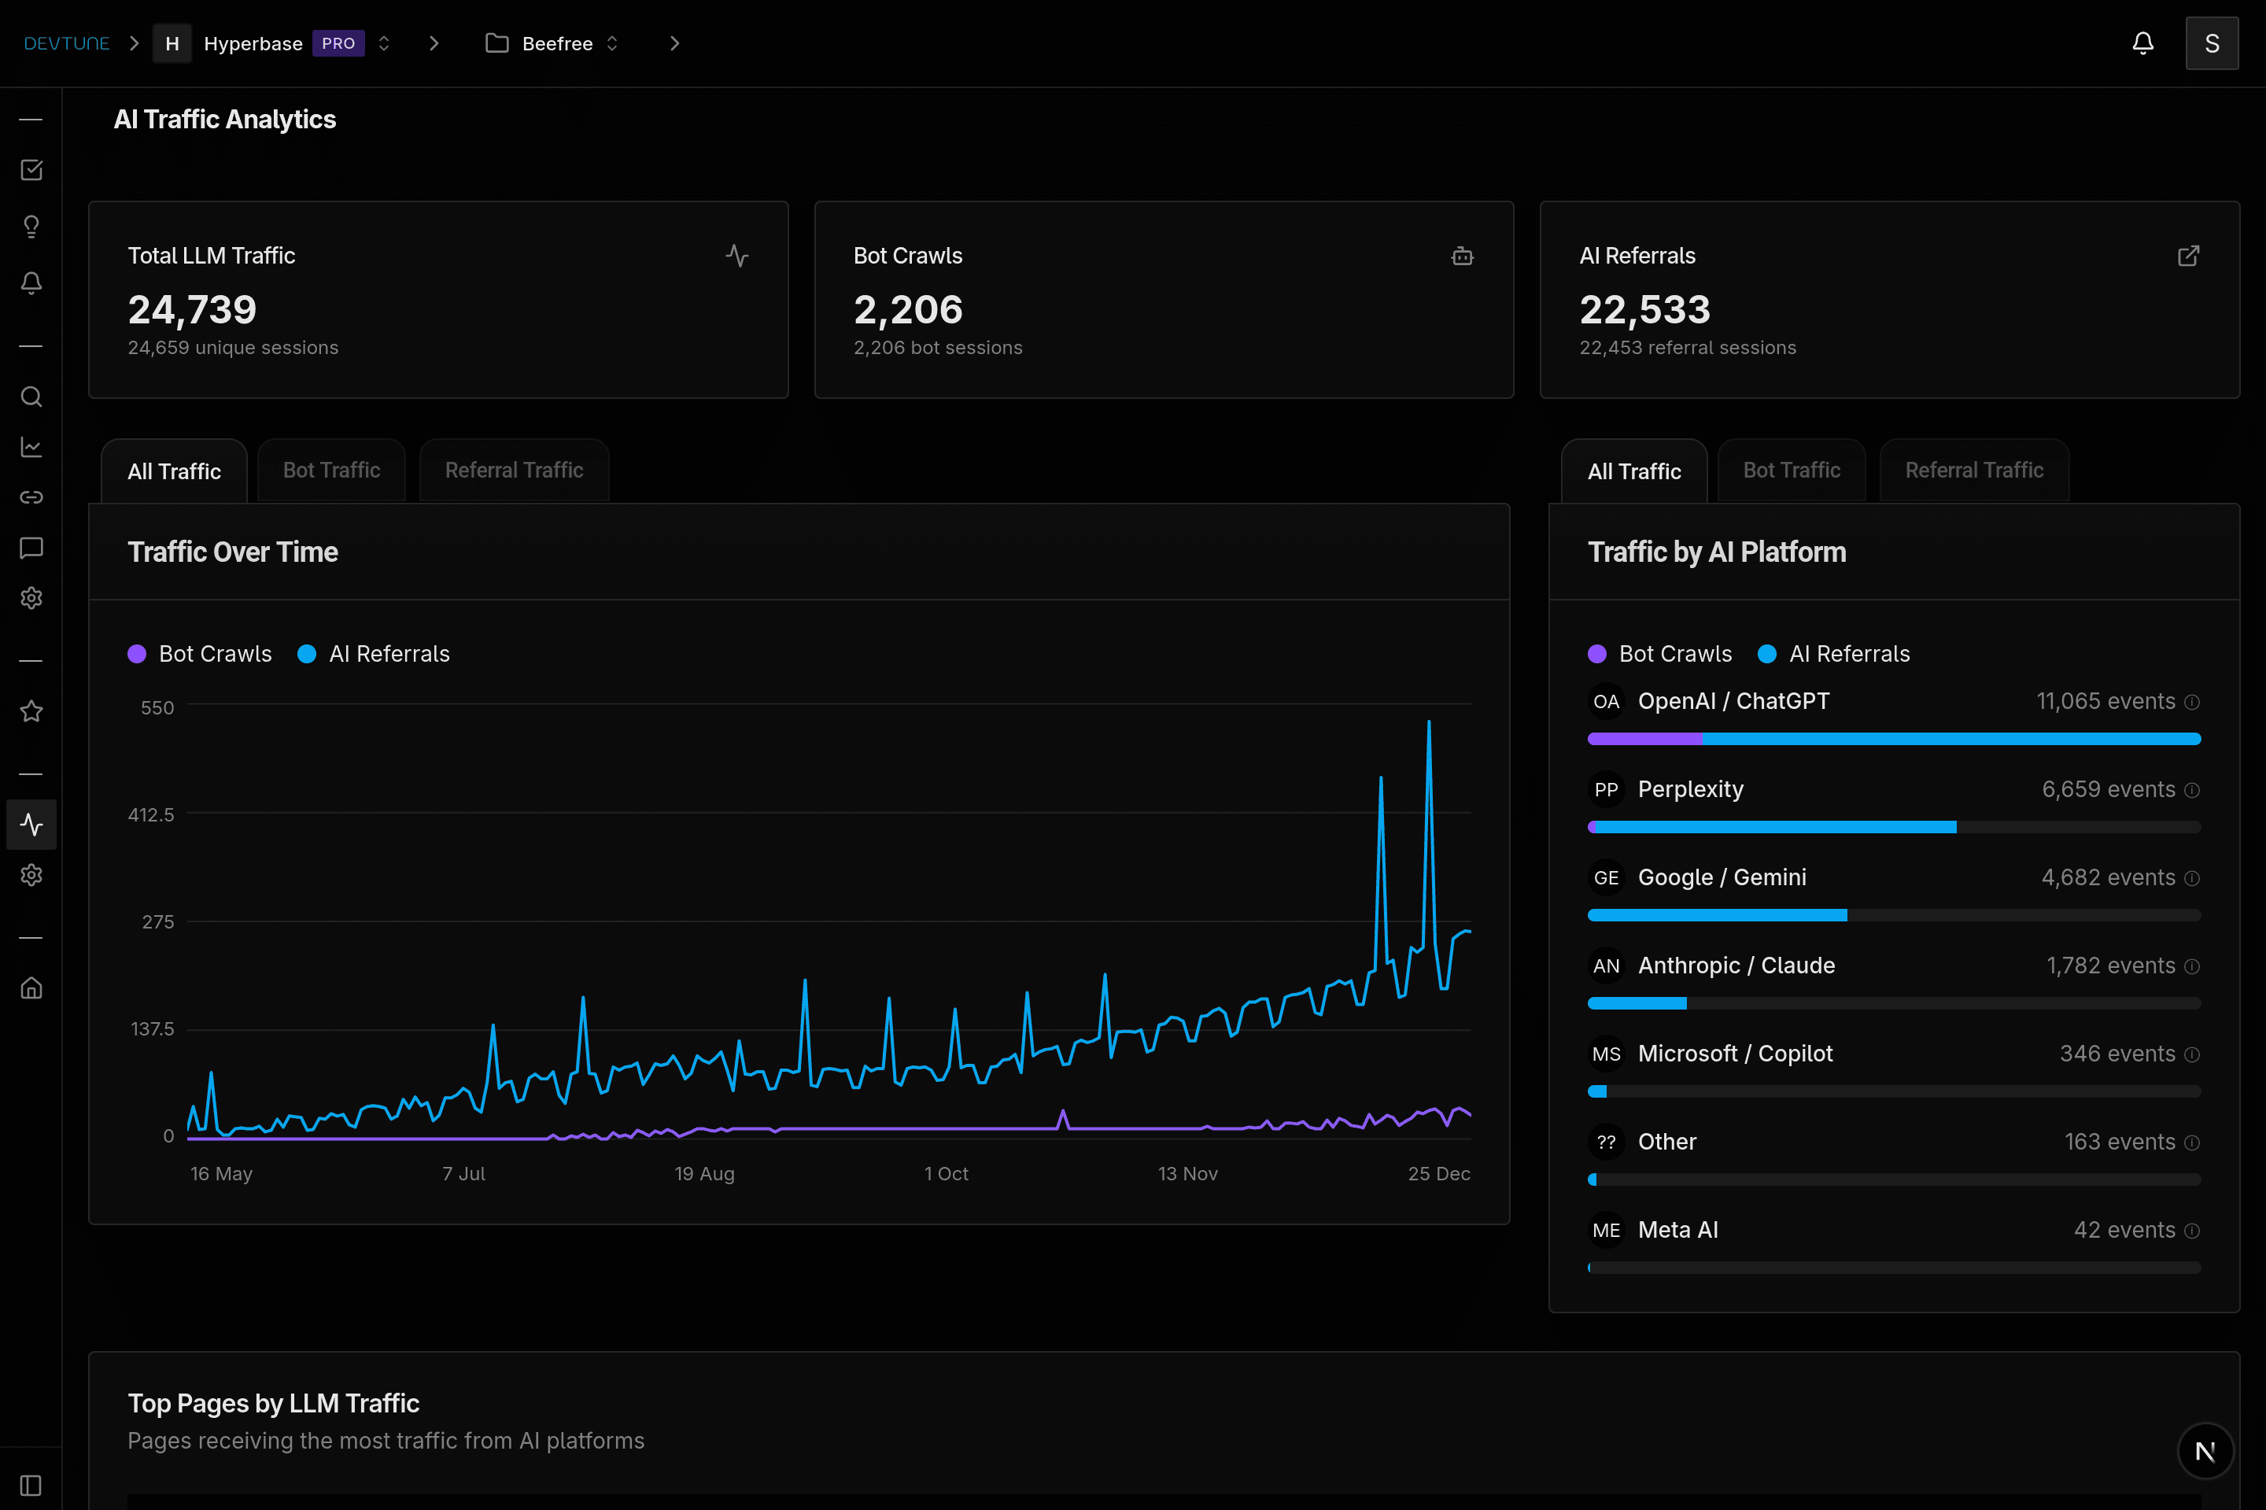Click the home icon at sidebar bottom

pos(31,988)
